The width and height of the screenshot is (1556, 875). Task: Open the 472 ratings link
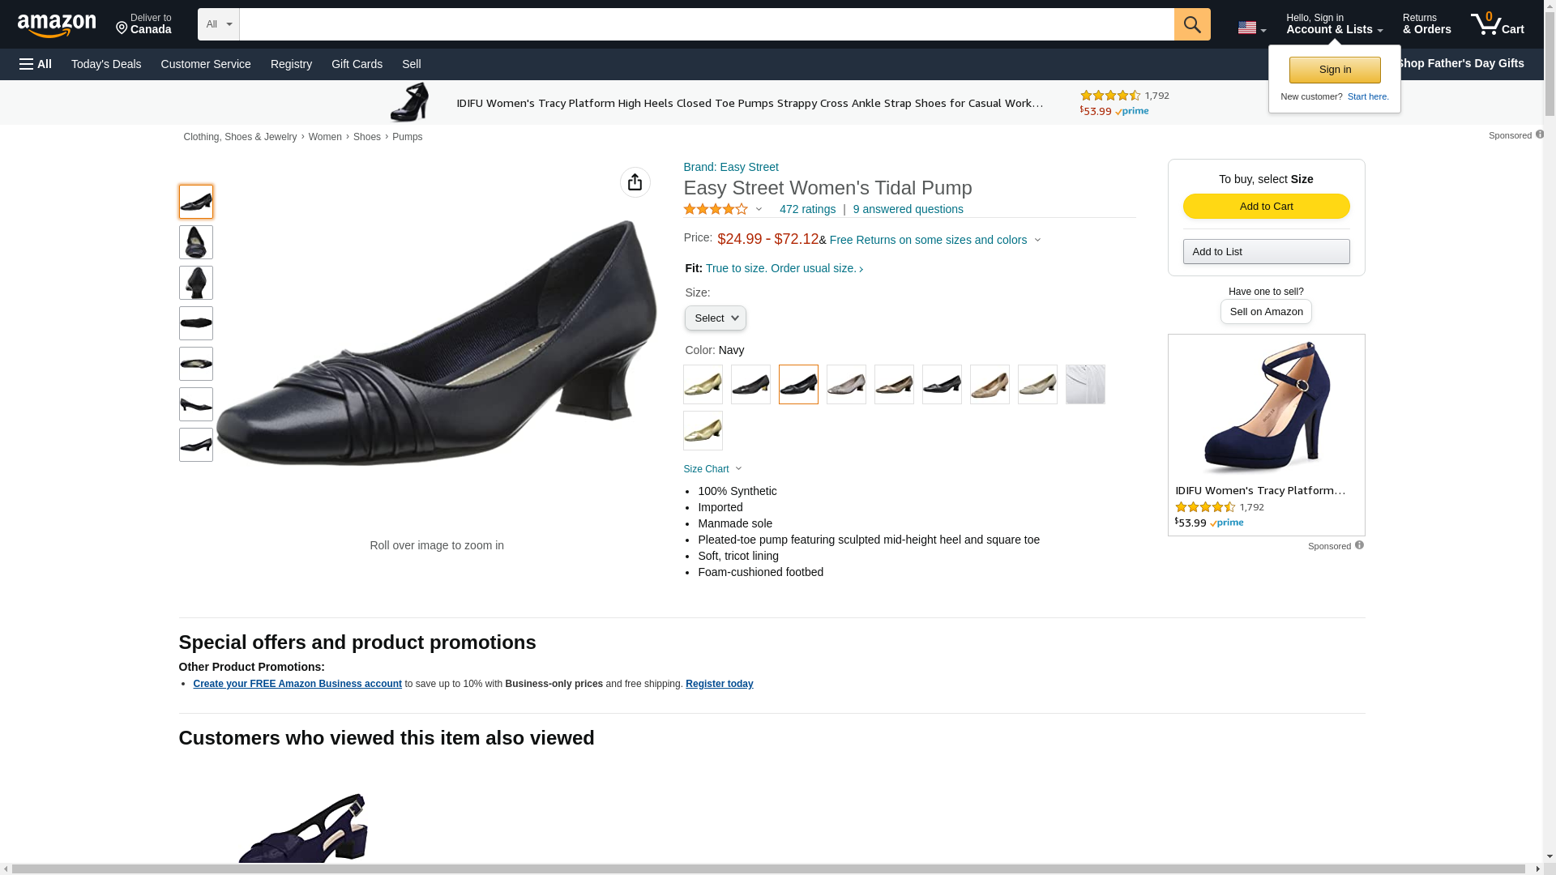coord(807,209)
